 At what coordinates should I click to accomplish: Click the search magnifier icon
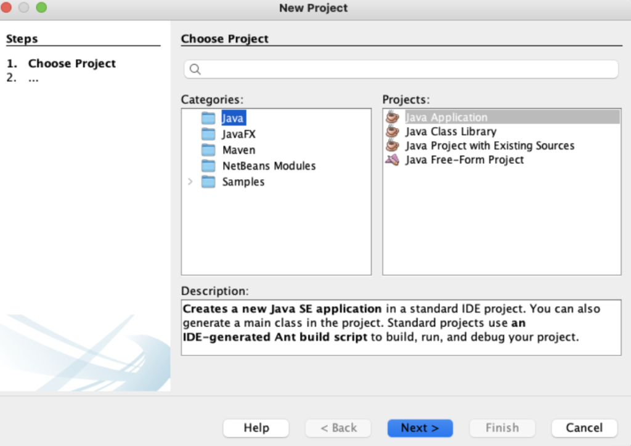tap(195, 69)
